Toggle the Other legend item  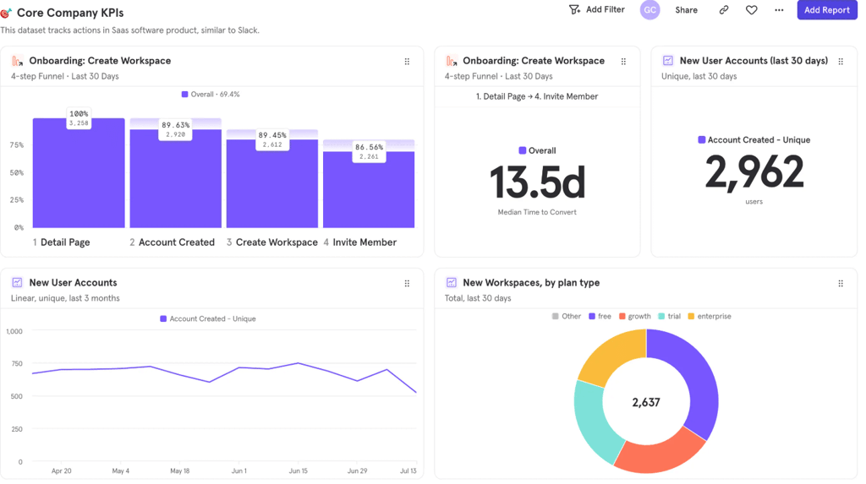(x=566, y=316)
